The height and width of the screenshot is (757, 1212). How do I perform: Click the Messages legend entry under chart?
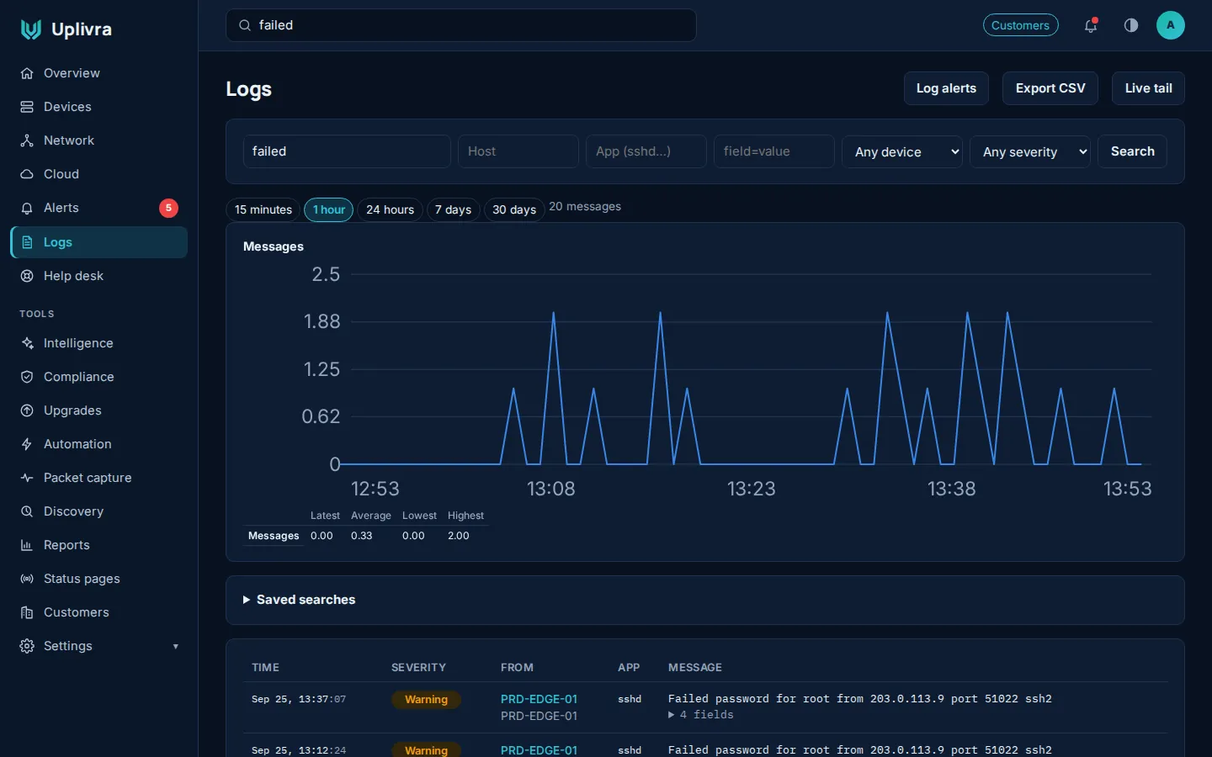[274, 536]
